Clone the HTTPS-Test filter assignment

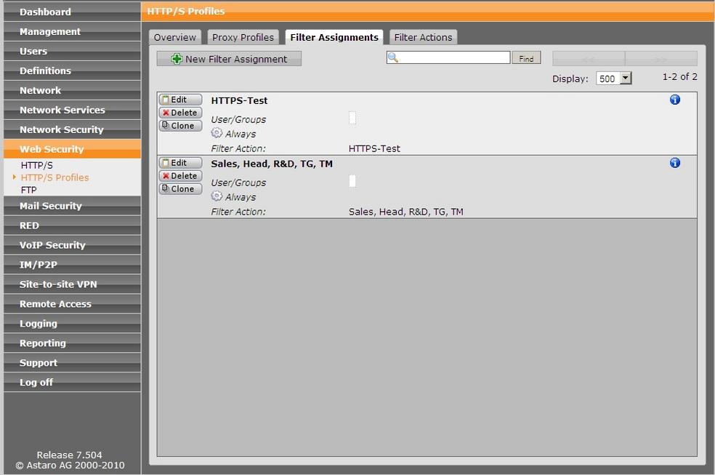pos(180,126)
